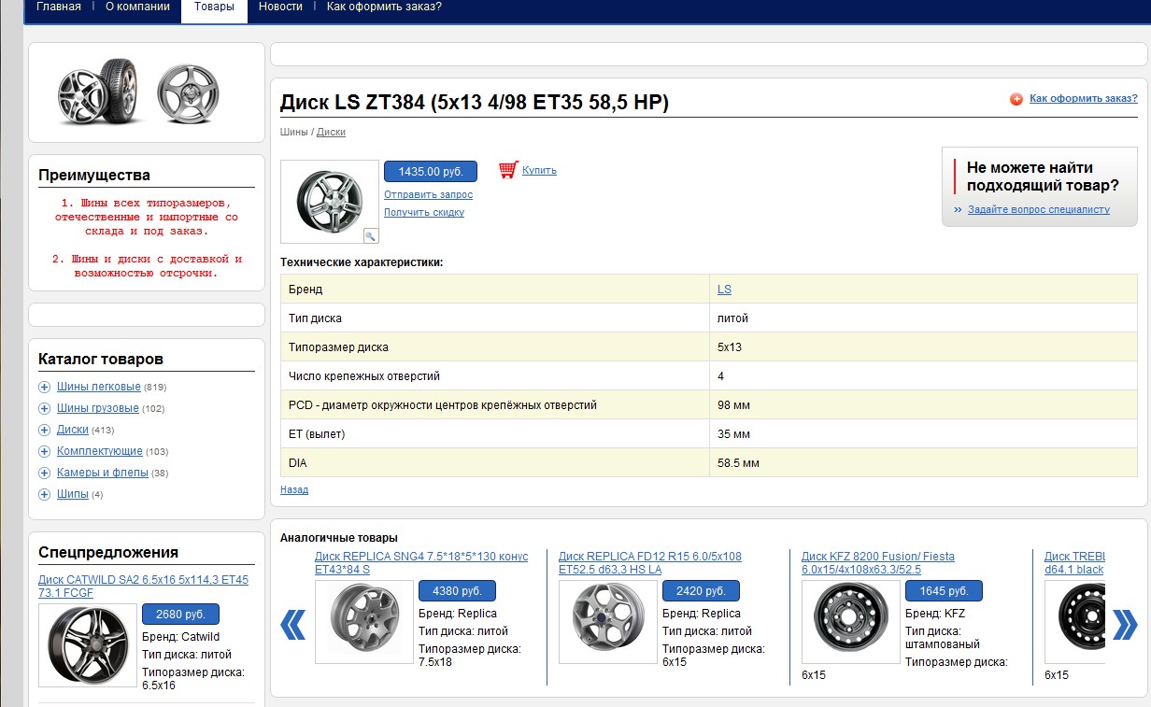Open Диск CATWILD SA2 special offer link
The height and width of the screenshot is (707, 1151).
pos(144,586)
